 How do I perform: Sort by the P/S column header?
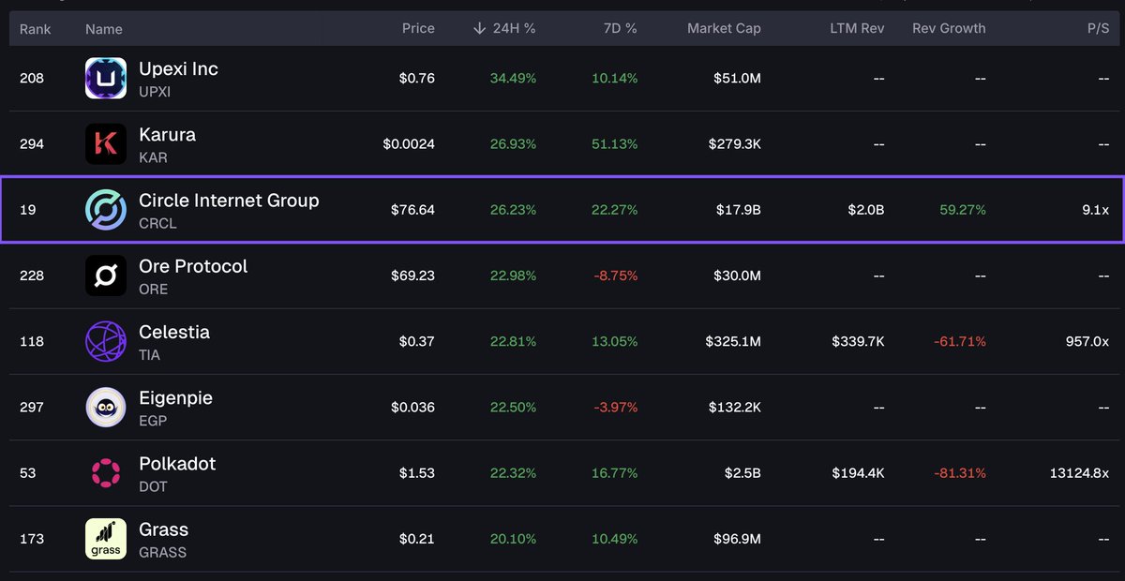[1098, 29]
